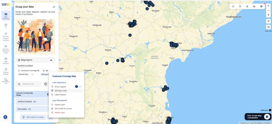Screen dimensions: 272x124
Task: Click the OpenStreetMap contributors link
Action: [260, 123]
